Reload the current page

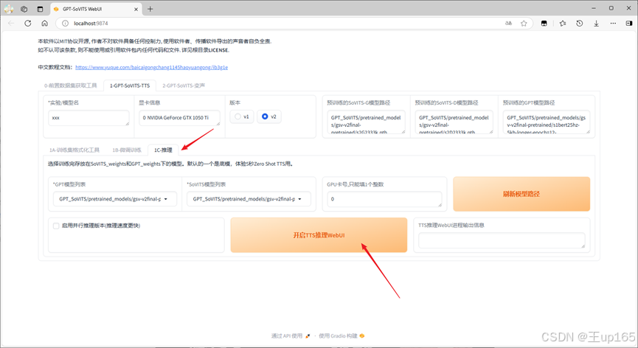(28, 23)
